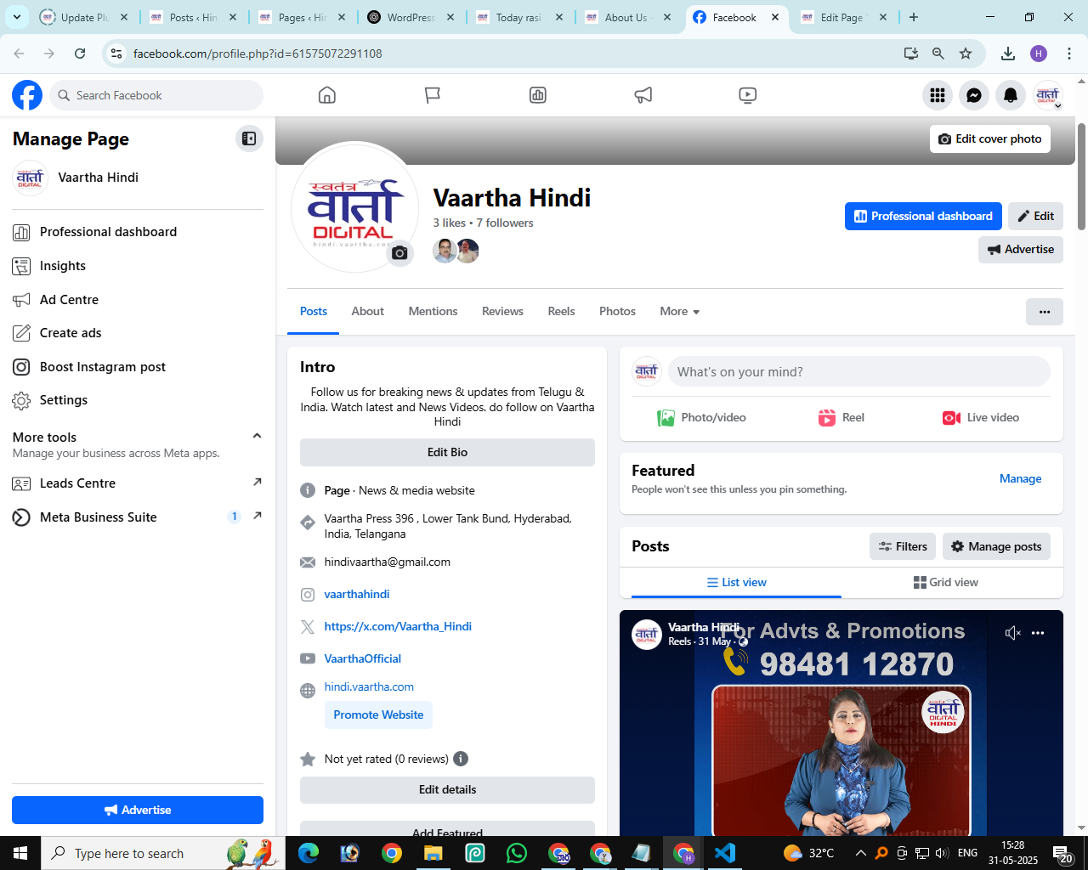Open the Facebook Home icon

(x=327, y=95)
